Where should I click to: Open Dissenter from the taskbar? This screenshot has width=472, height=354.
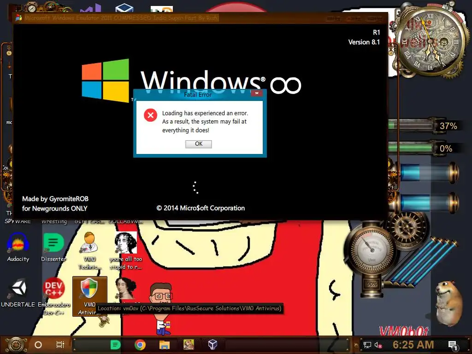(115, 345)
